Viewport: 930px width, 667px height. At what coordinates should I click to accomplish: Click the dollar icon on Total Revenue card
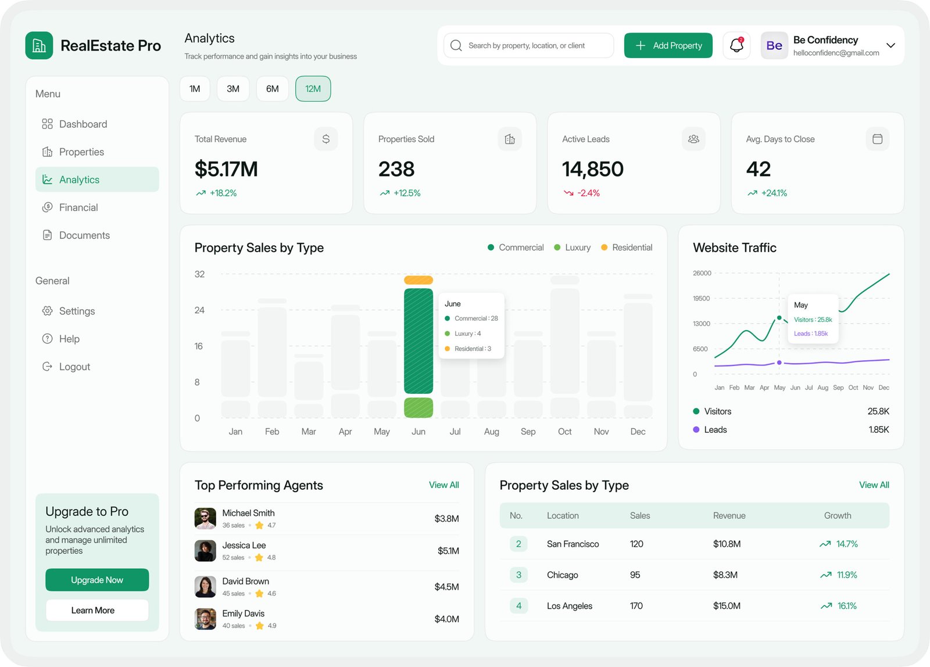pos(326,139)
